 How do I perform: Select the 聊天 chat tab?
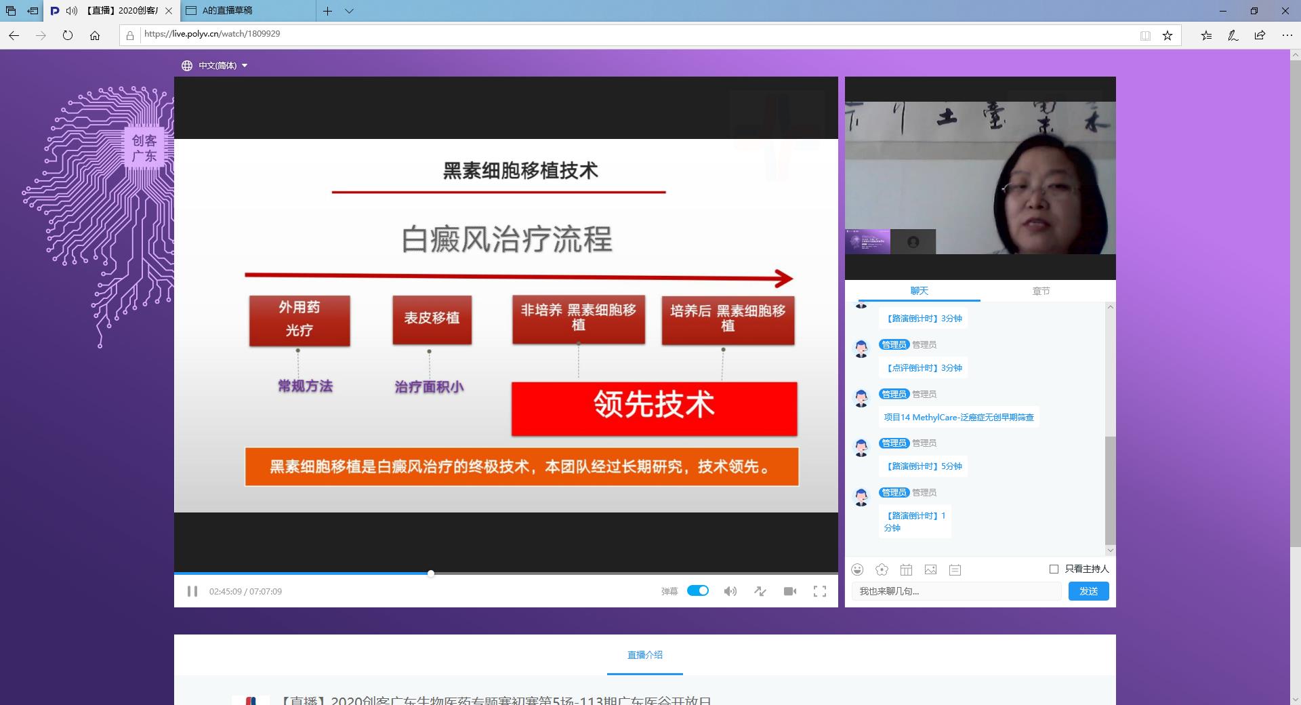919,290
